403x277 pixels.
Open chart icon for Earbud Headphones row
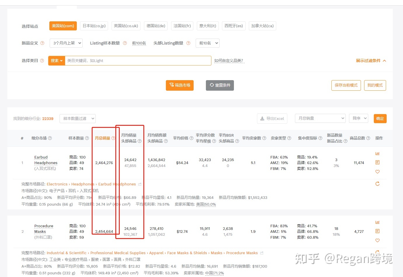click(377, 154)
